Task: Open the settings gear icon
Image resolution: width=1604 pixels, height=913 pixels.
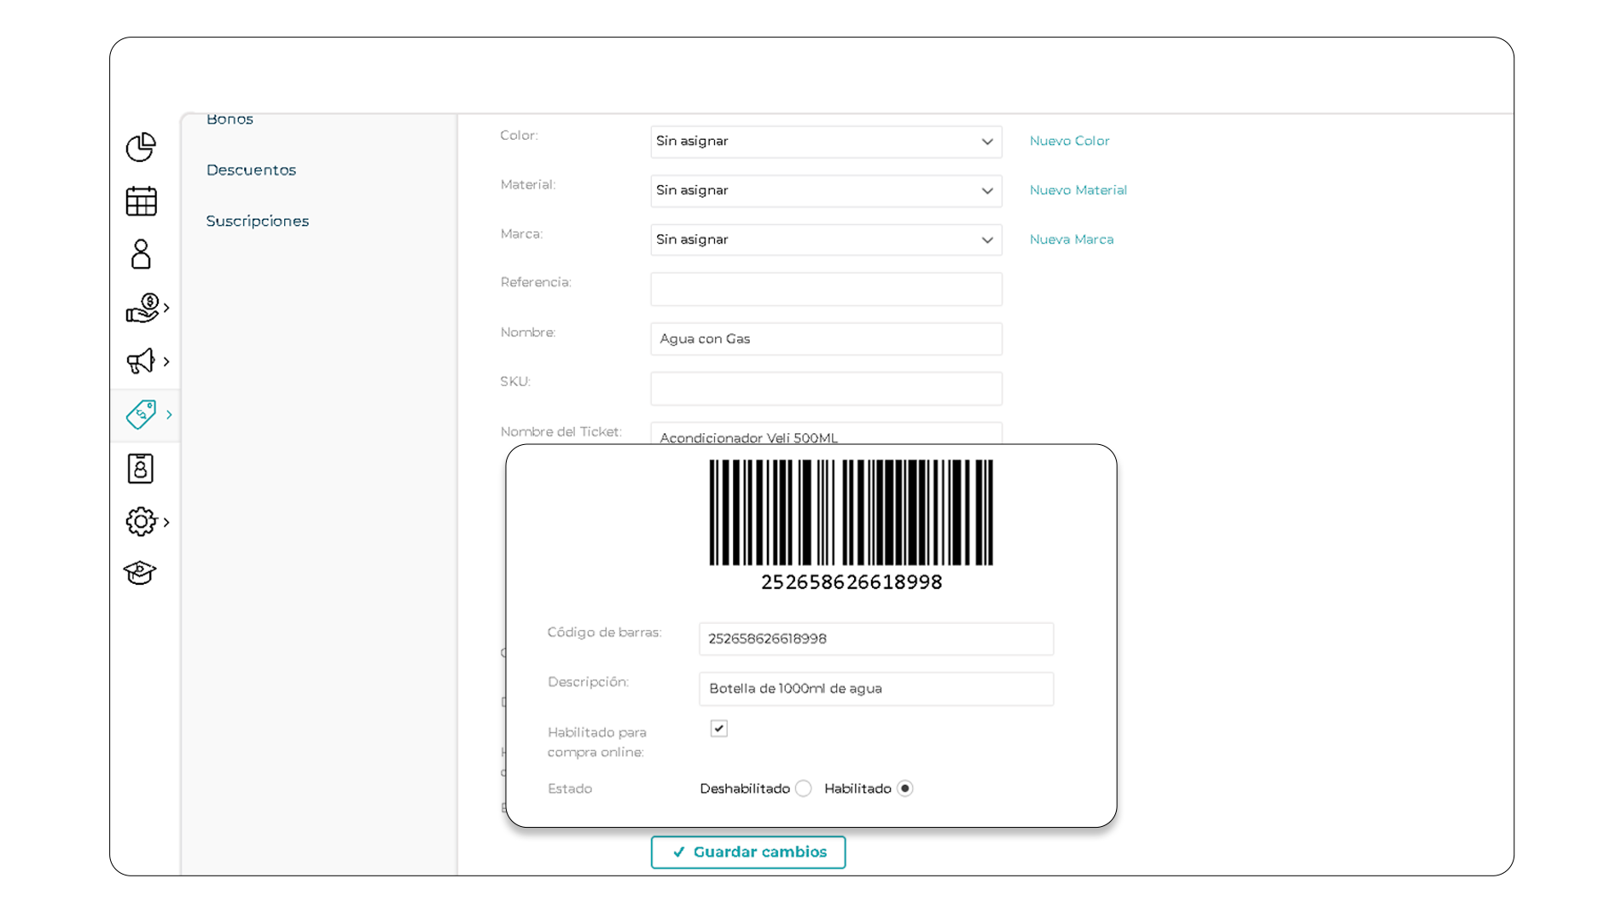Action: pyautogui.click(x=141, y=522)
